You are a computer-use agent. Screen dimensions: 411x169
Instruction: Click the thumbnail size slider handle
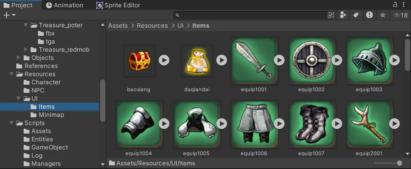tap(399, 163)
